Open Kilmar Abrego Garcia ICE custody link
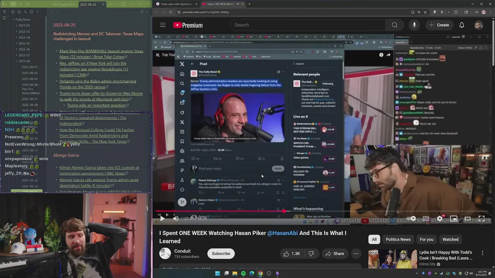Screen dimensions: 495x278 click(99, 171)
